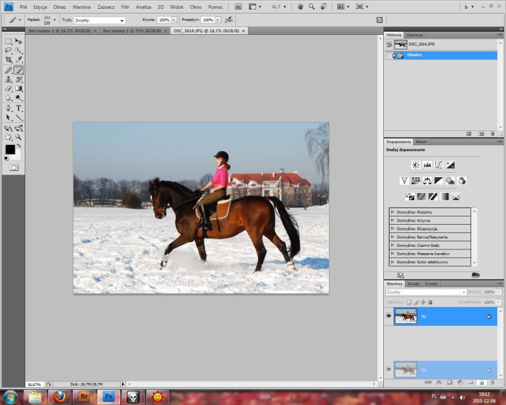Screen dimensions: 506x405
Task: Expand the Domyślne: Krzywe preset
Action: (393, 220)
